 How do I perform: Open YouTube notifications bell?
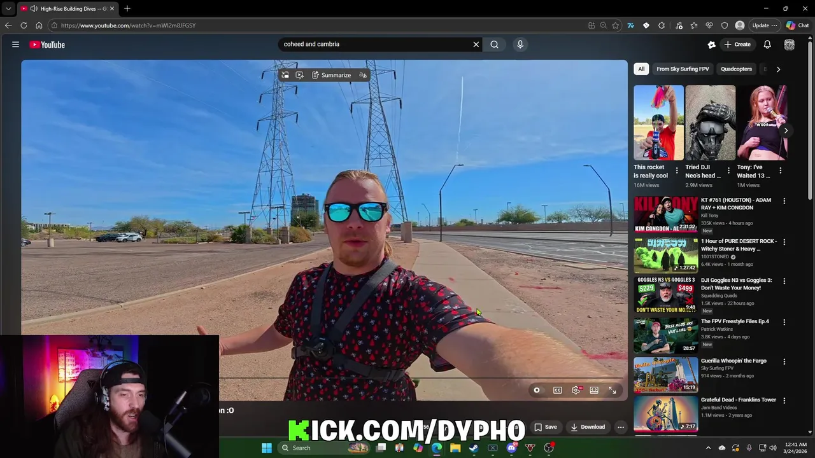click(x=767, y=45)
